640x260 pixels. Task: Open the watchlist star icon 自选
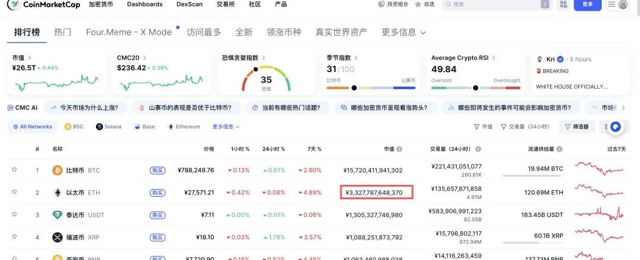point(418,5)
